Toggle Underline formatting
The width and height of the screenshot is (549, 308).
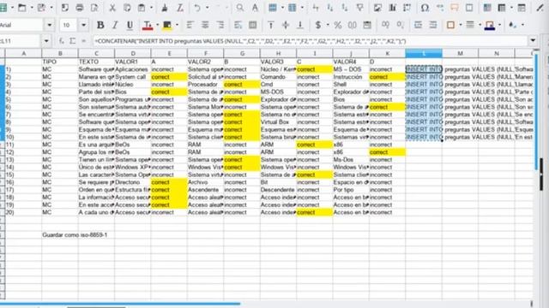tap(130, 25)
